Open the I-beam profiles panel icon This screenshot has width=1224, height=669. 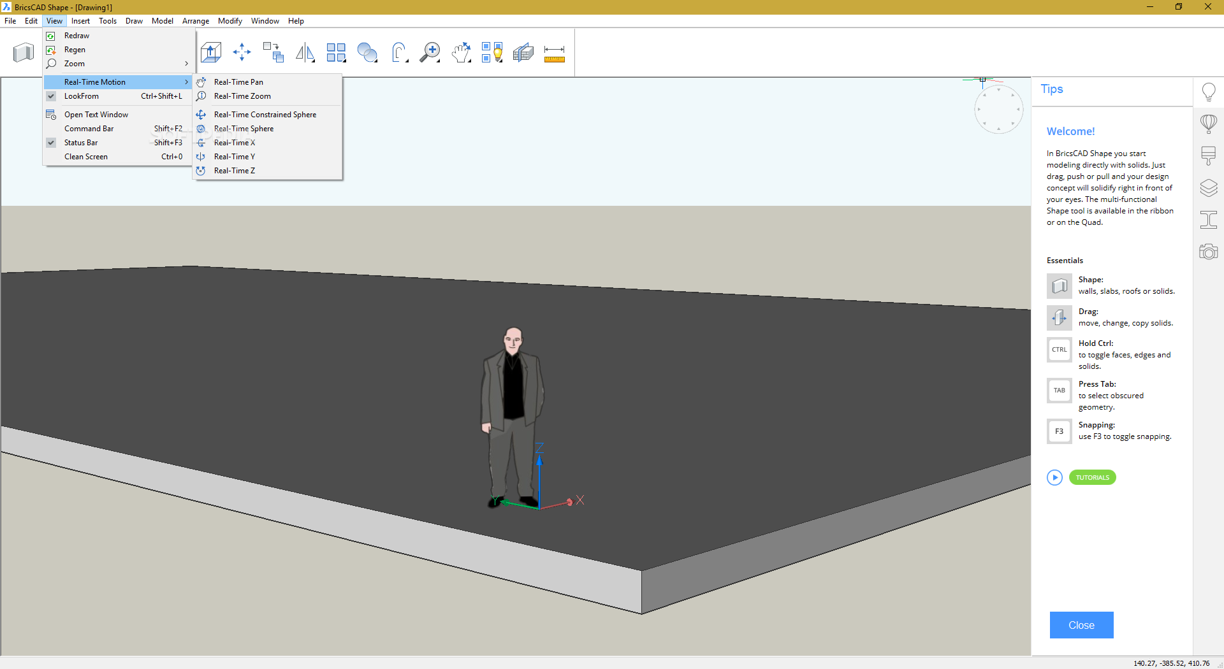pos(1209,220)
